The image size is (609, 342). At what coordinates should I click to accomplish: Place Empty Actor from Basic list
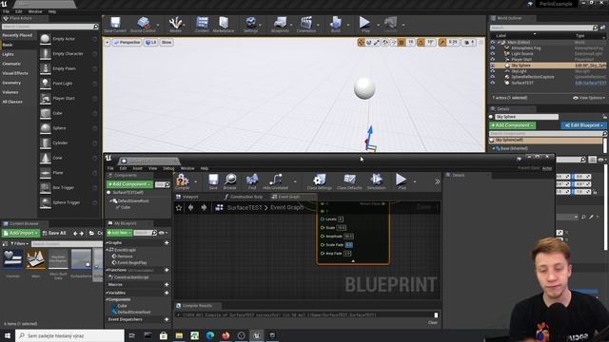69,39
